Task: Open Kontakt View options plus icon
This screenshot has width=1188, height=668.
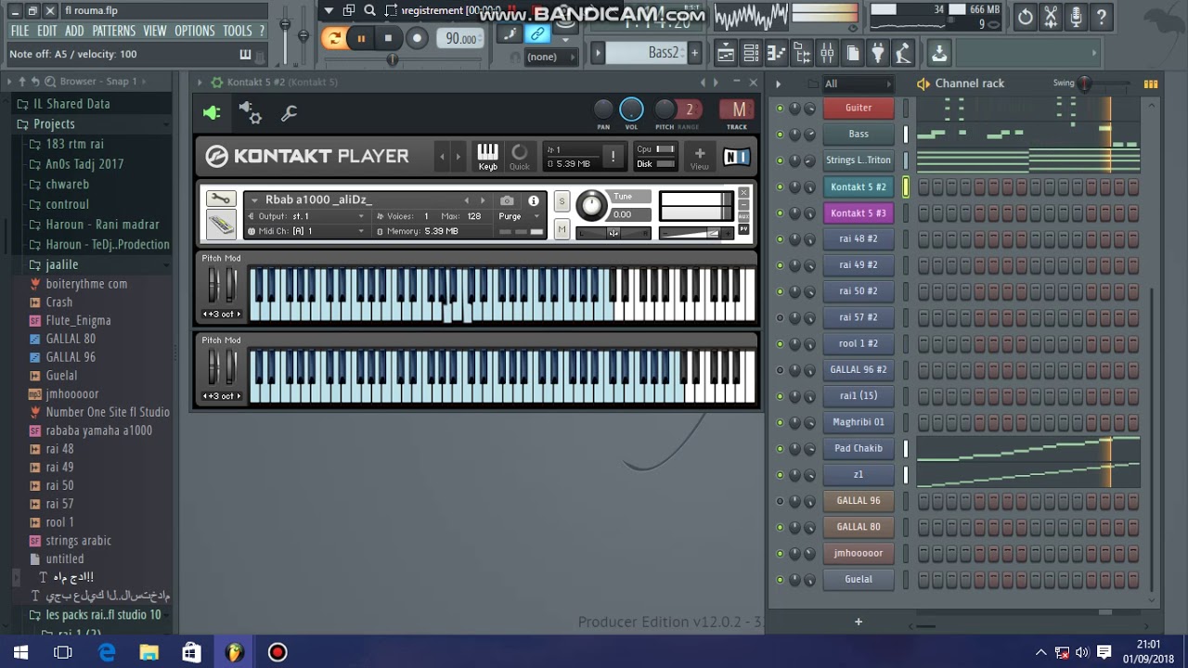Action: (x=699, y=156)
